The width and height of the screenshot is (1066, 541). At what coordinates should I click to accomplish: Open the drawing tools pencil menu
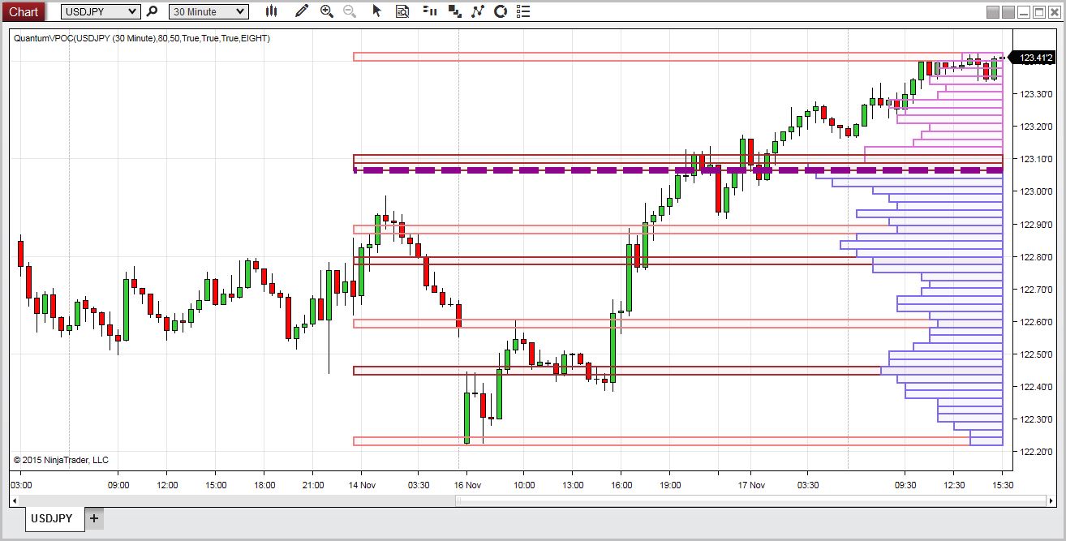(x=303, y=11)
